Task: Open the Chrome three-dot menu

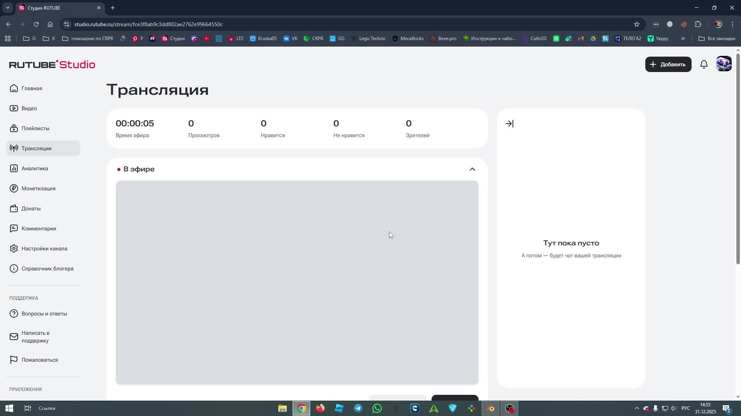Action: point(733,24)
